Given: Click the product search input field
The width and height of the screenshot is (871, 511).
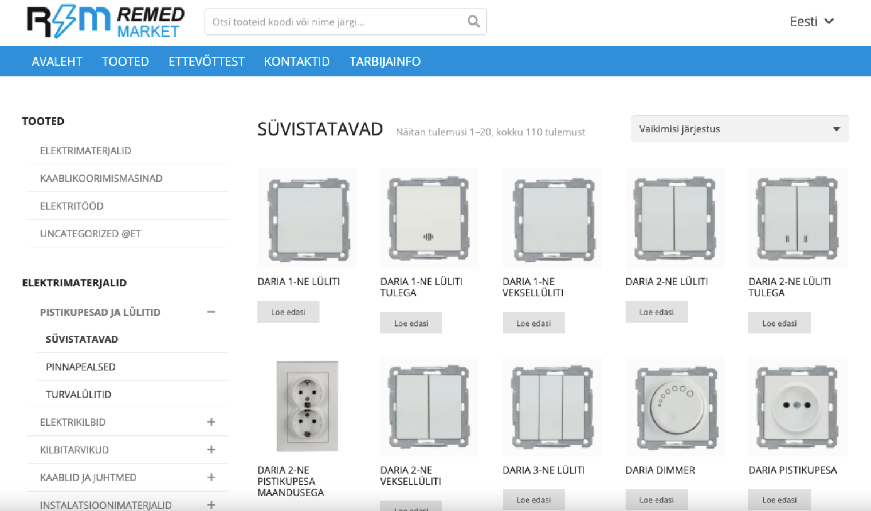Looking at the screenshot, I should pos(332,21).
